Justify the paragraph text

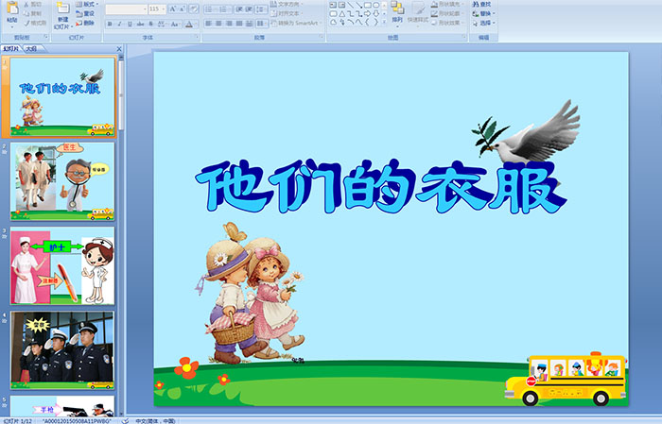click(x=239, y=24)
